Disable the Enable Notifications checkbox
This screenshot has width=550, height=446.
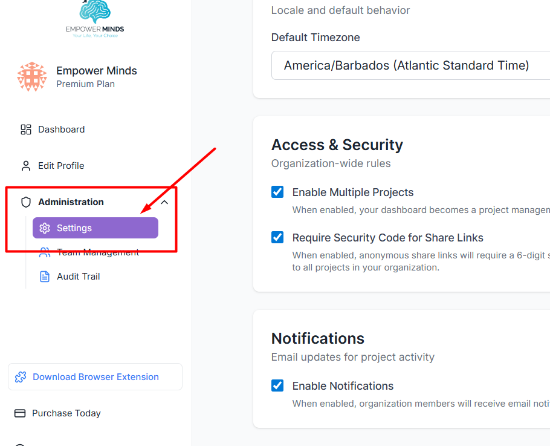coord(277,385)
